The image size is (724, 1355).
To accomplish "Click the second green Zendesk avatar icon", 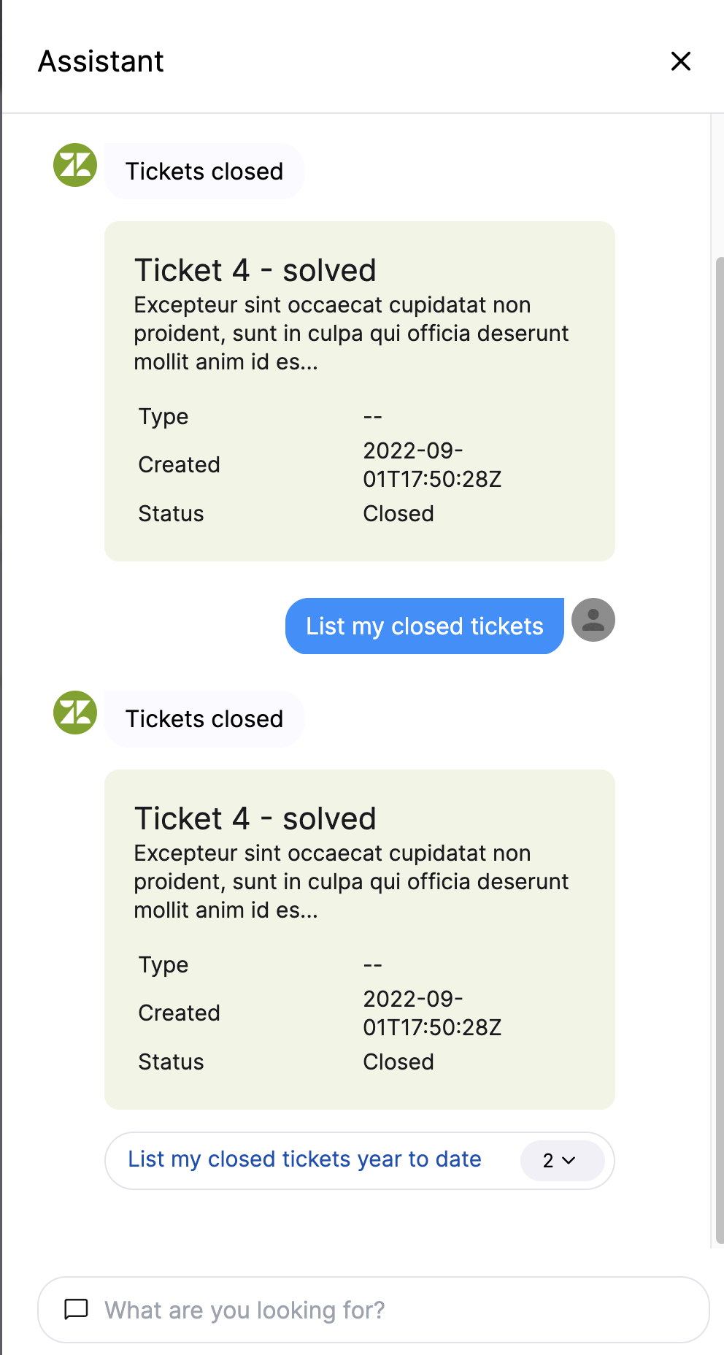I will [x=75, y=713].
